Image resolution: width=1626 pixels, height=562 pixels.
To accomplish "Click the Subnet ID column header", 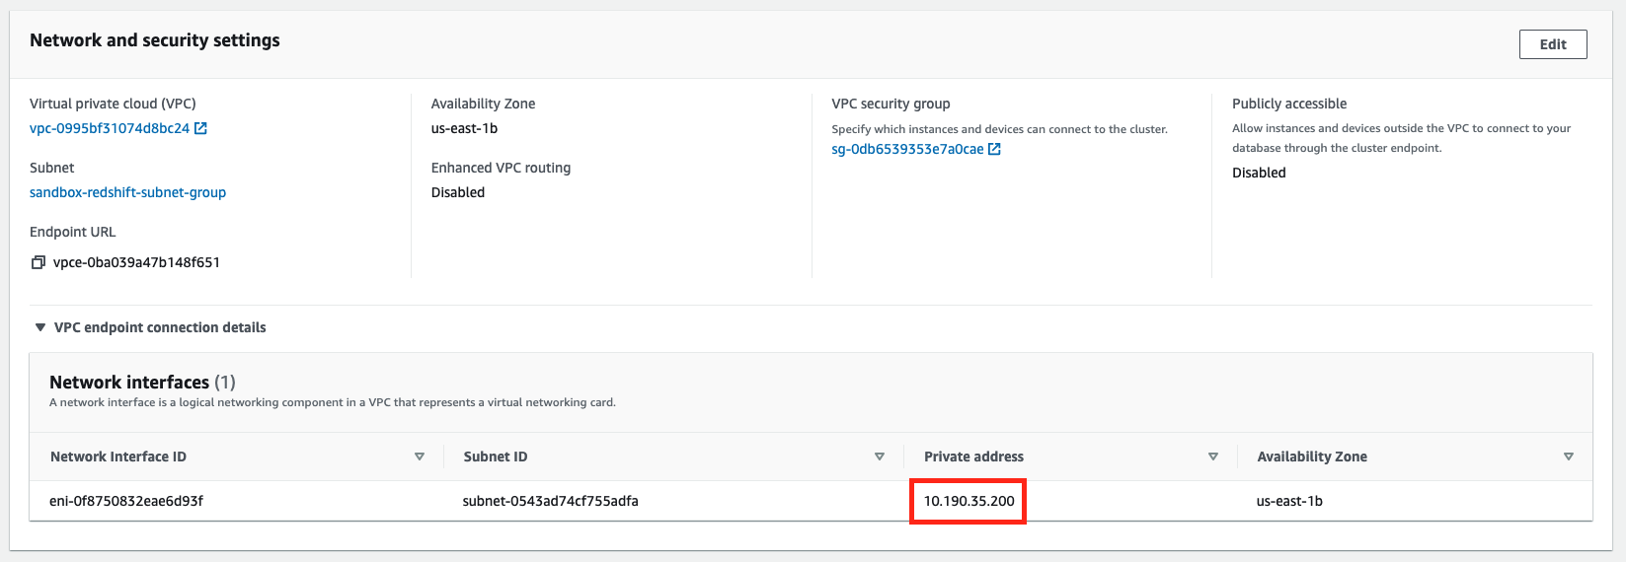I will (496, 457).
